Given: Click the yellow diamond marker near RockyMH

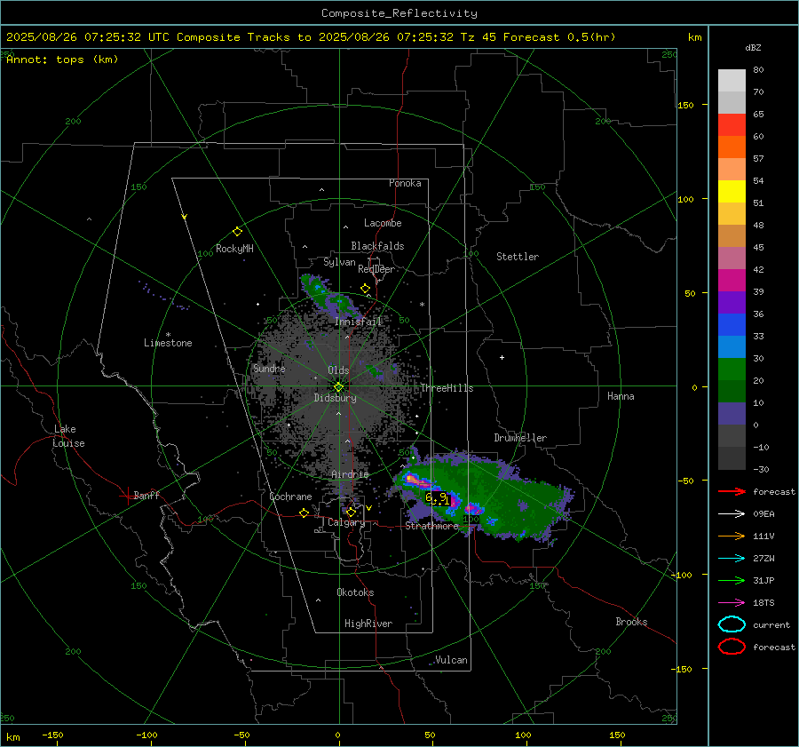Looking at the screenshot, I should click(x=237, y=232).
